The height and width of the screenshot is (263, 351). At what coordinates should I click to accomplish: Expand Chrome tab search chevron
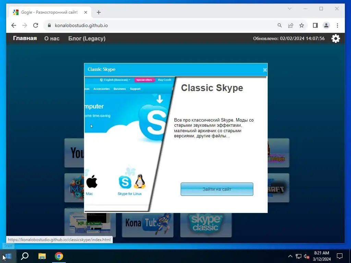click(x=289, y=9)
